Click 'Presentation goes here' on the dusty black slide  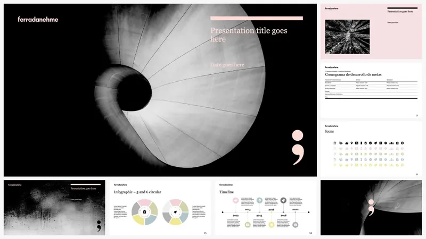tap(83, 189)
